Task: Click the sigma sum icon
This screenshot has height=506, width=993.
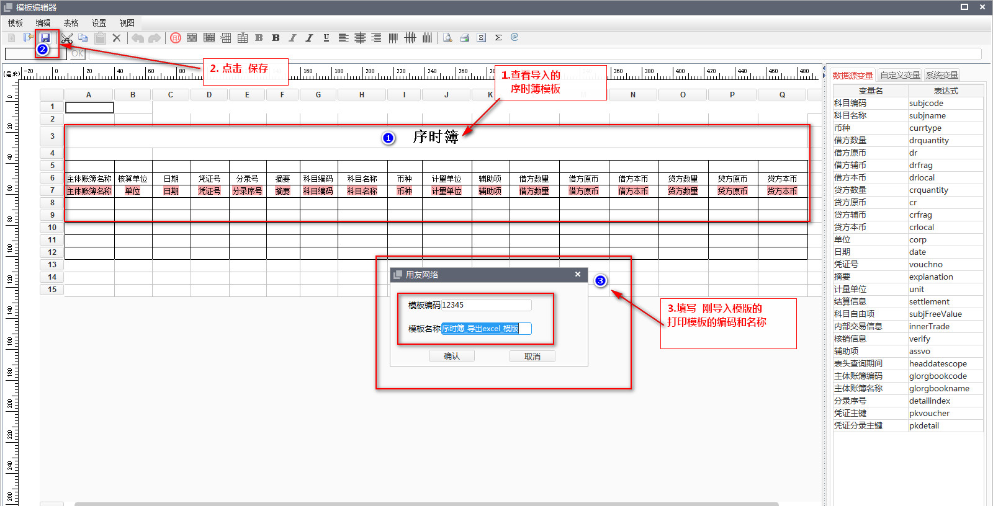Action: [498, 38]
